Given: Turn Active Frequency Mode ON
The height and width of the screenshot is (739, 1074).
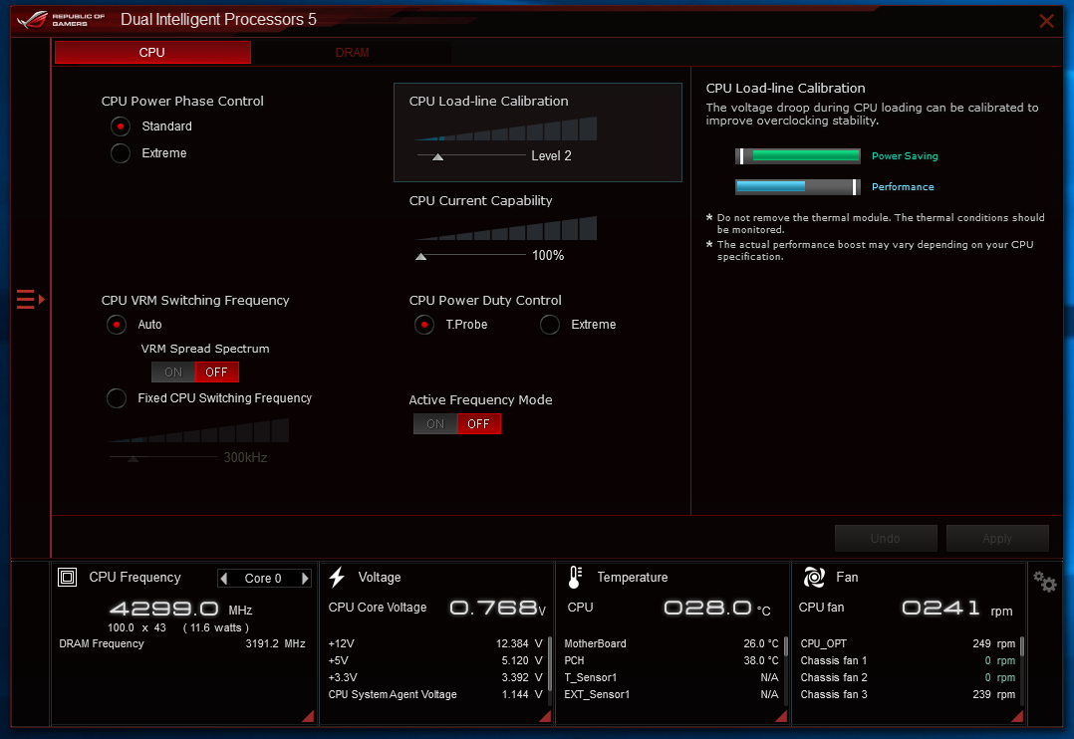Looking at the screenshot, I should pos(435,424).
